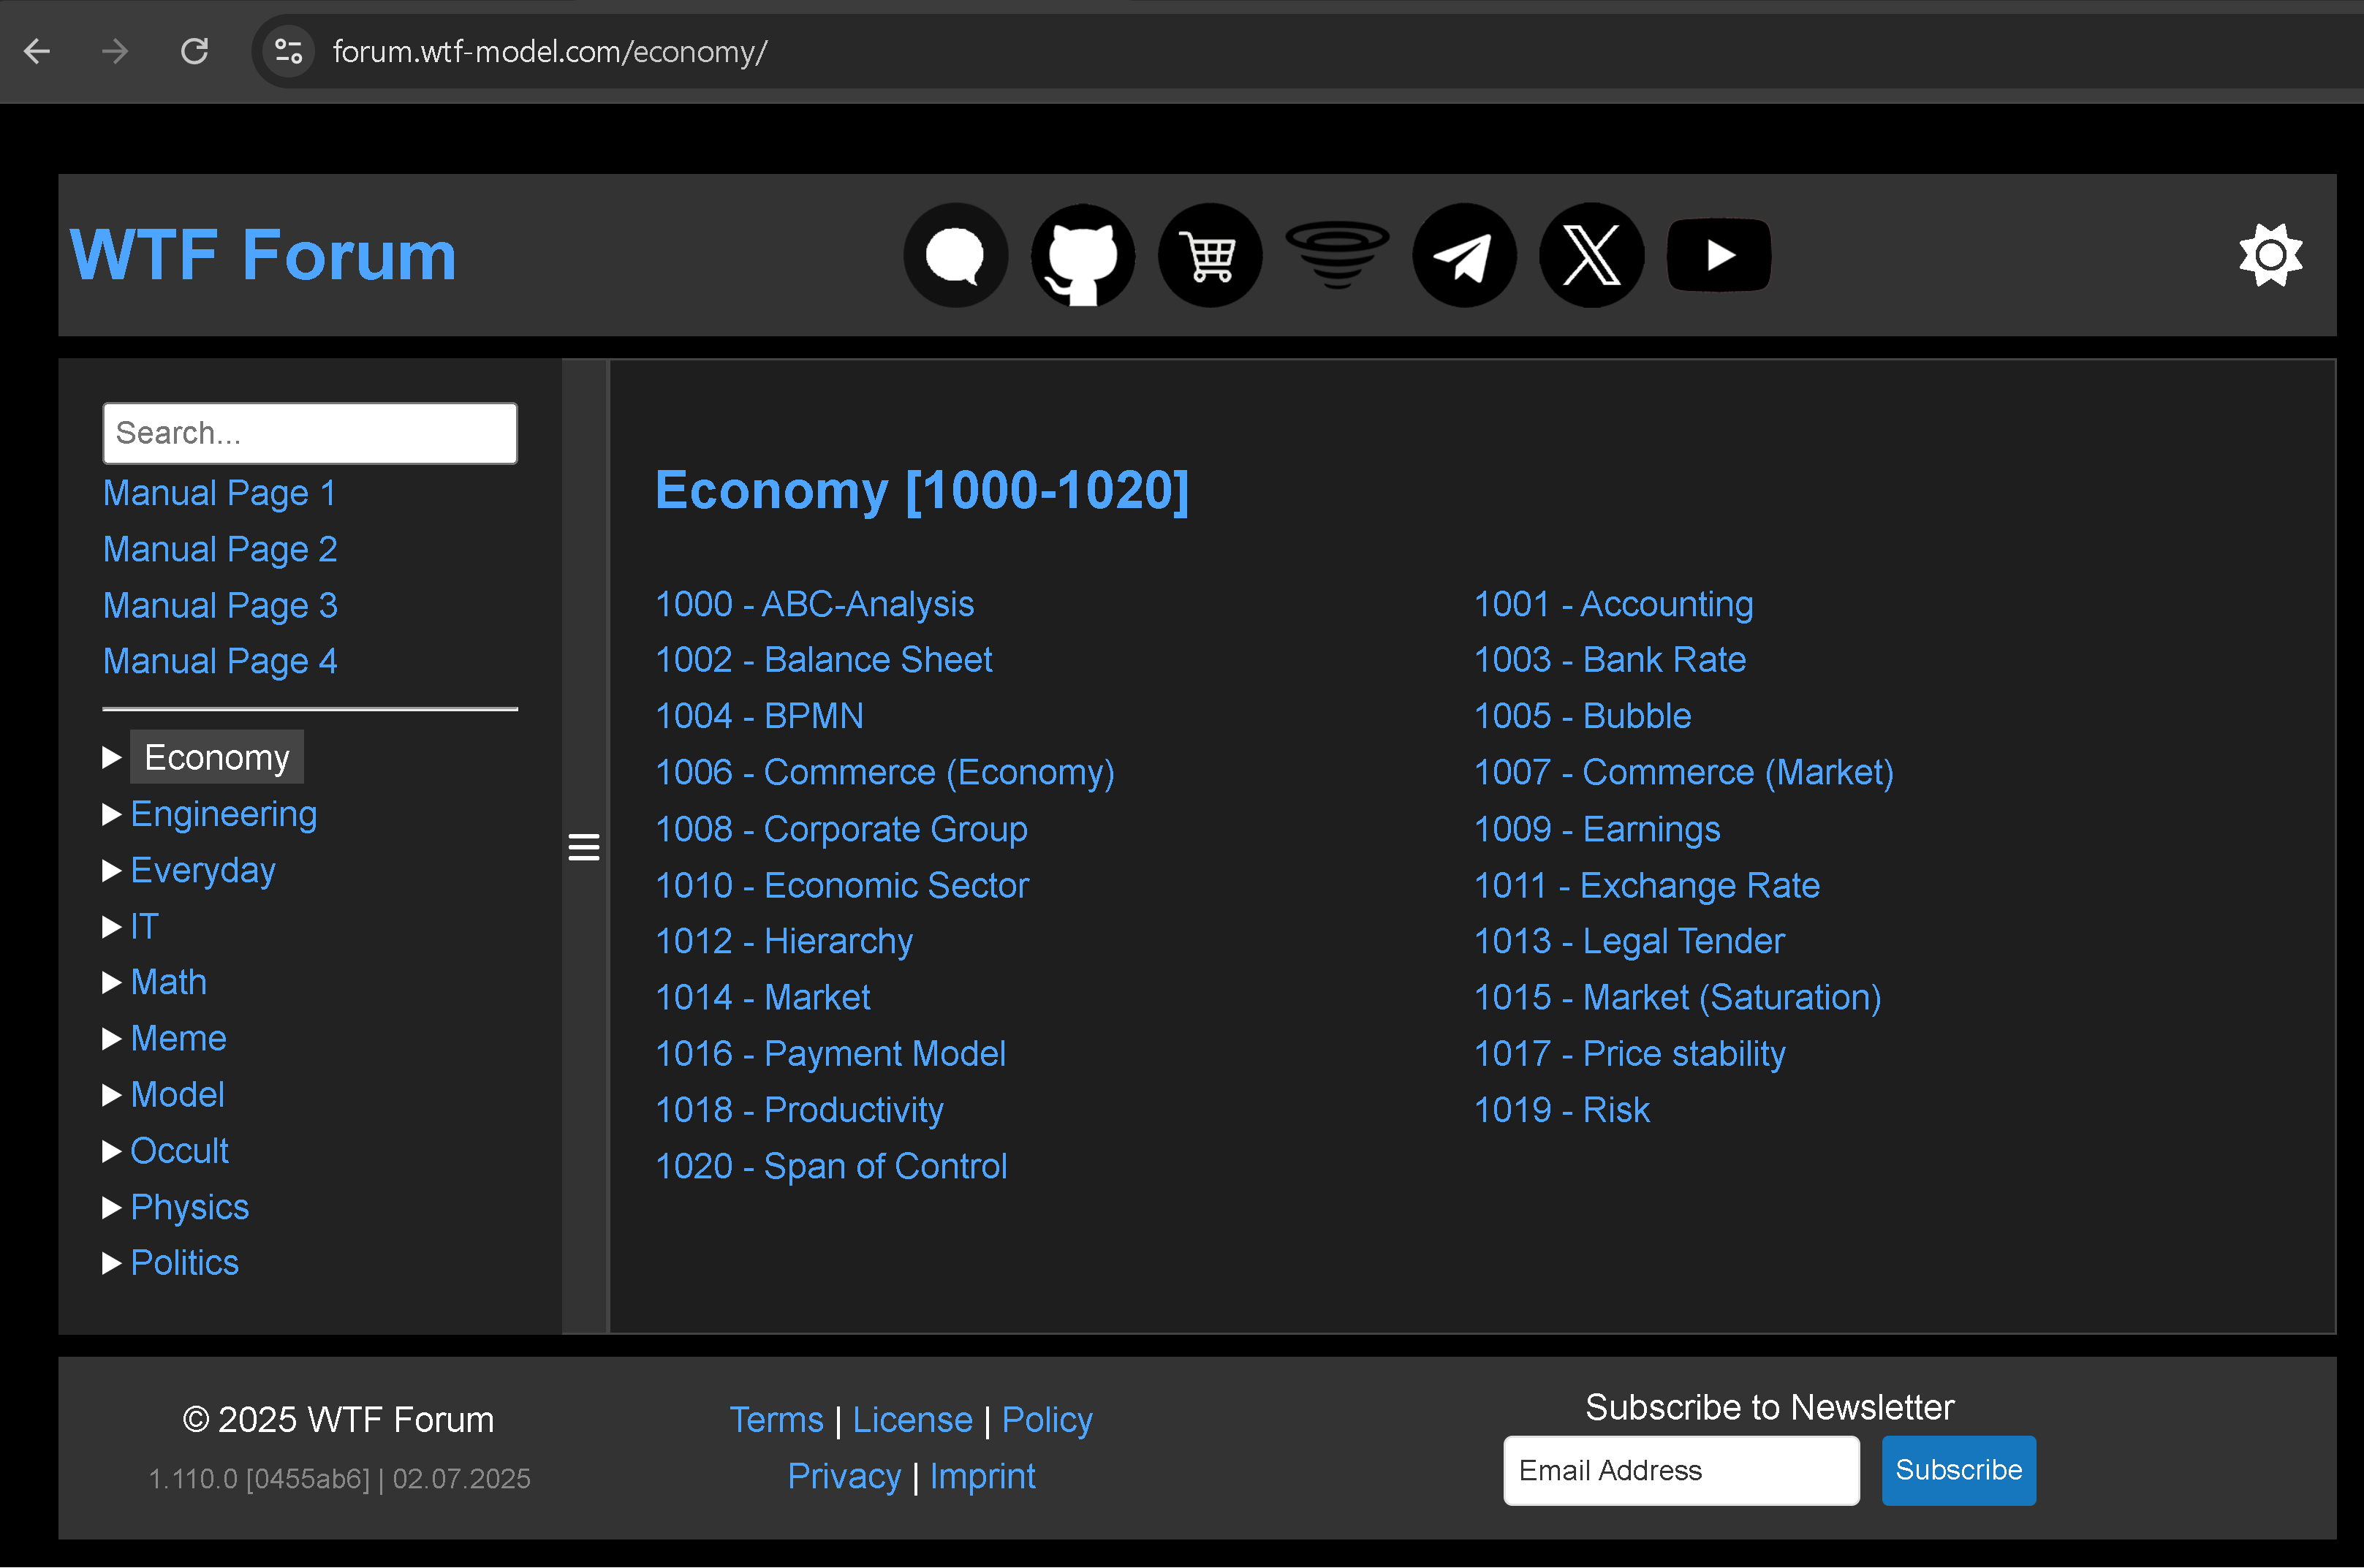Open Manual Page 2
The height and width of the screenshot is (1568, 2364).
(220, 549)
